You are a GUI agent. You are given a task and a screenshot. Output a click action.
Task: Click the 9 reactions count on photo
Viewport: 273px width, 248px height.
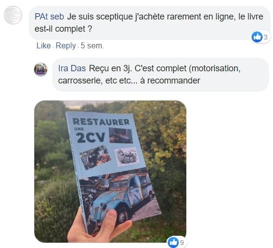click(182, 243)
